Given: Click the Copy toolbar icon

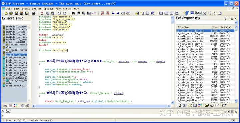Looking at the screenshot, I should [x=47, y=13].
